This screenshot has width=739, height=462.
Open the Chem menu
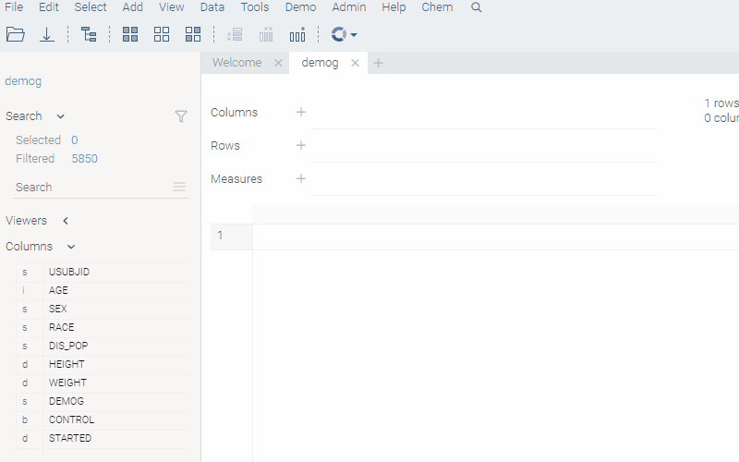(437, 7)
